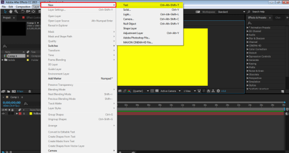
Task: Click the timeline time ruler at 10s
Action: 171,105
